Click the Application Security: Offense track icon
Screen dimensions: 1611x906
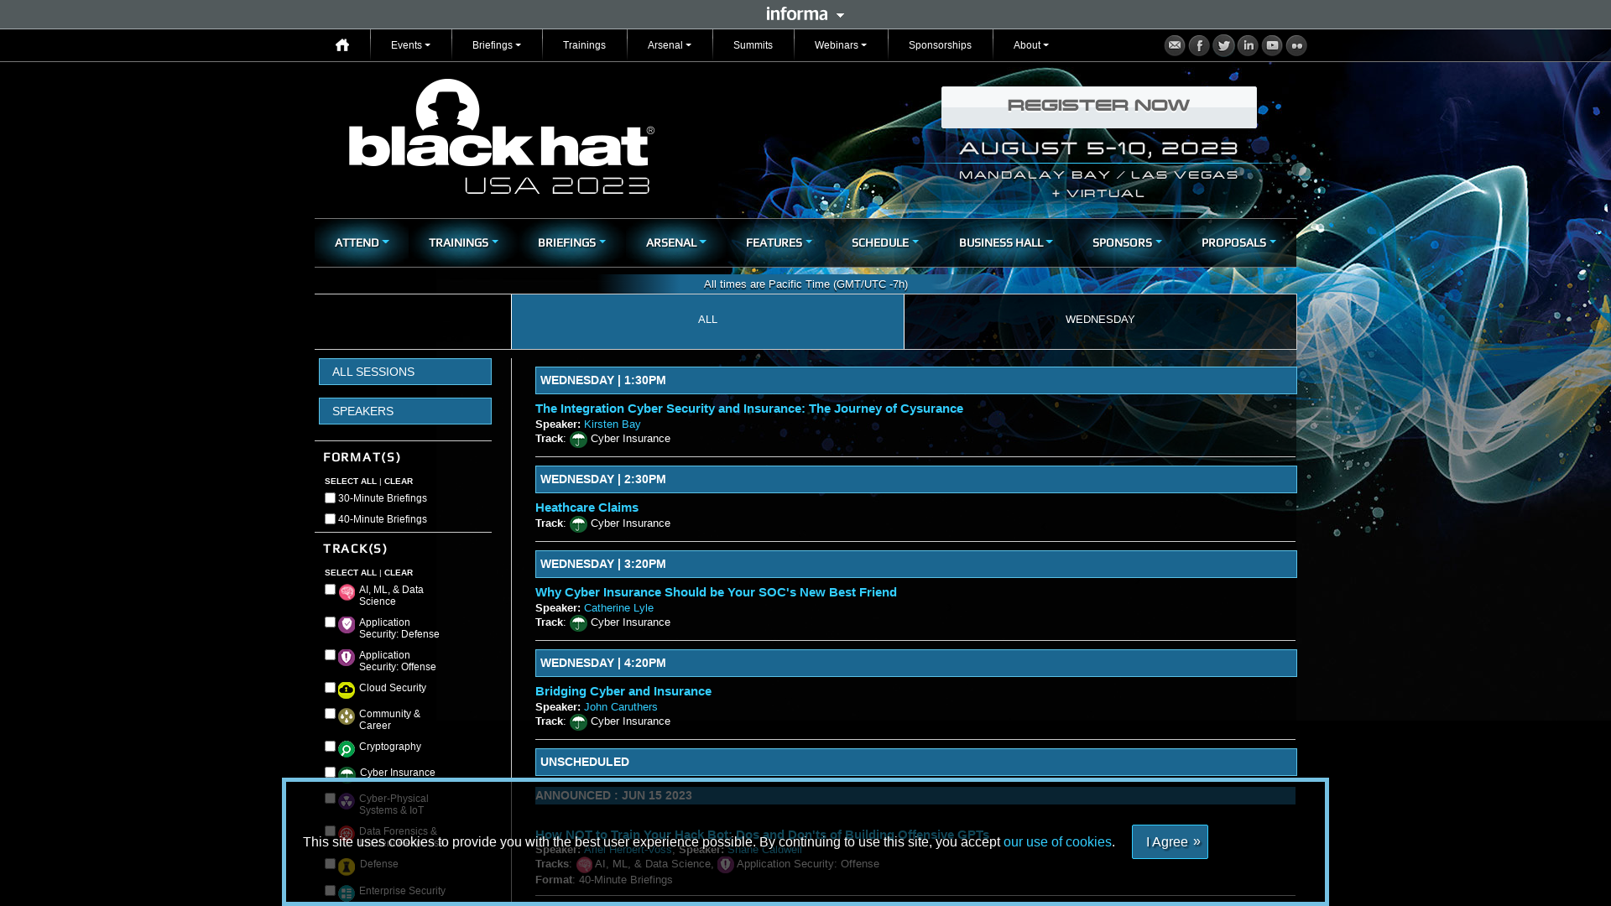pyautogui.click(x=347, y=658)
